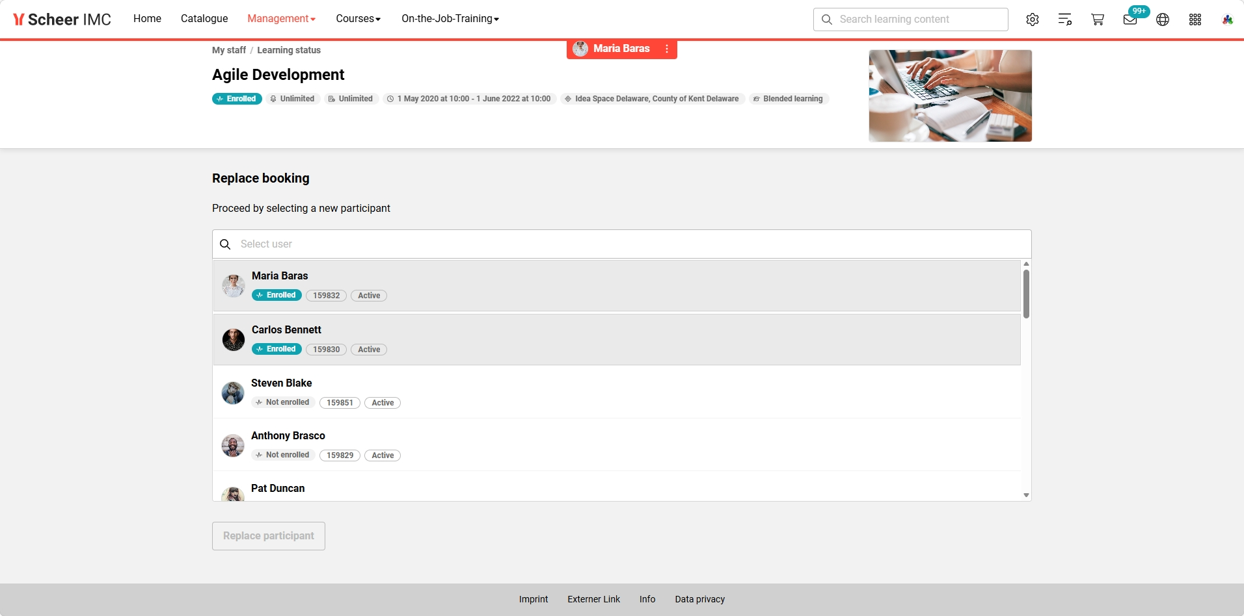Click Carlos Bennett's Enrolled tag
This screenshot has width=1244, height=616.
tap(277, 350)
